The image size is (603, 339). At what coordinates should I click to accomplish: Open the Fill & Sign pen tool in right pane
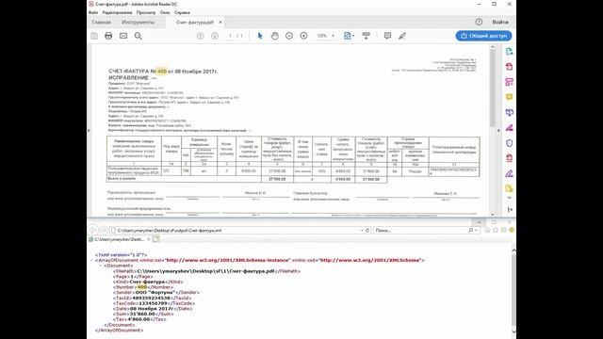[509, 173]
